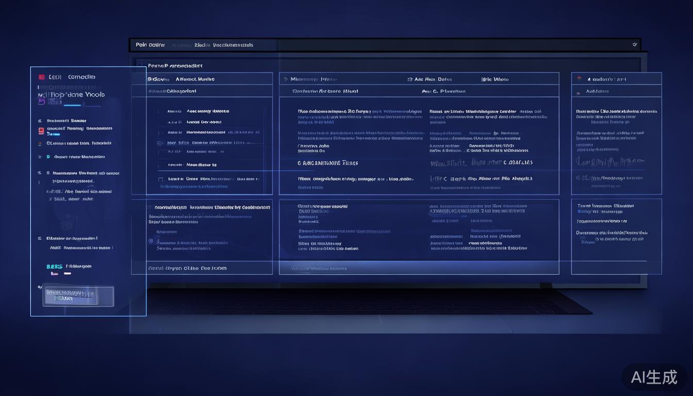This screenshot has width=693, height=396.
Task: Select the red document icon in sidebar list
Action: coord(41,131)
